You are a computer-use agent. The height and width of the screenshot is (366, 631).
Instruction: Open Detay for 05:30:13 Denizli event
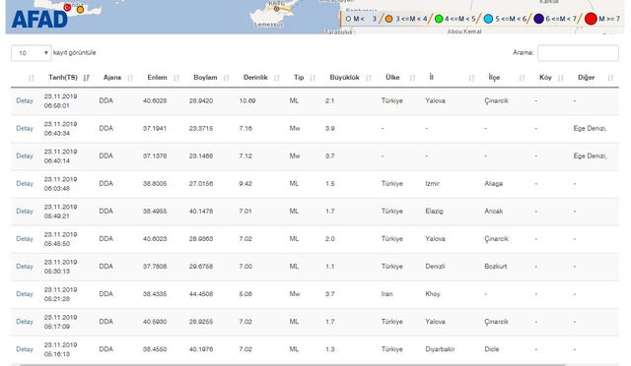click(25, 267)
